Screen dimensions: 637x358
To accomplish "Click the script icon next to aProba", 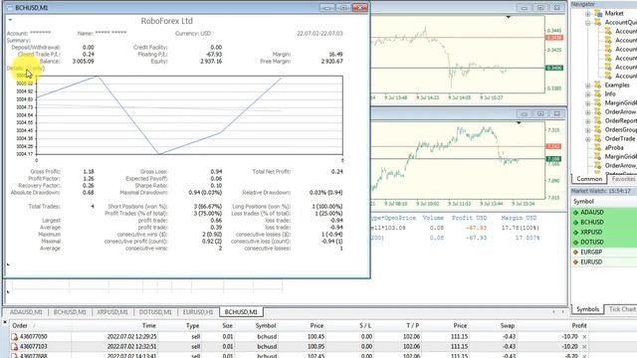I will [597, 147].
